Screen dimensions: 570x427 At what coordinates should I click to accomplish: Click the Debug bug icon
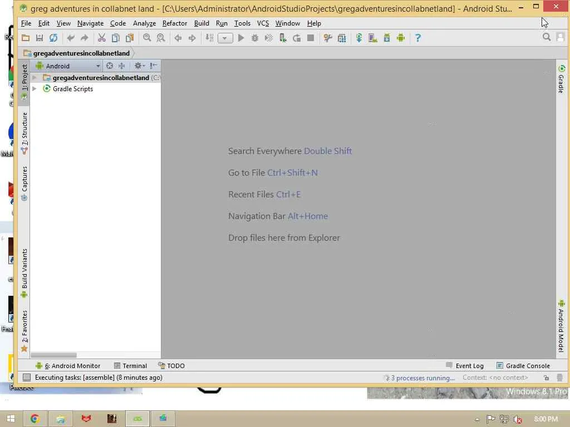[x=254, y=38]
